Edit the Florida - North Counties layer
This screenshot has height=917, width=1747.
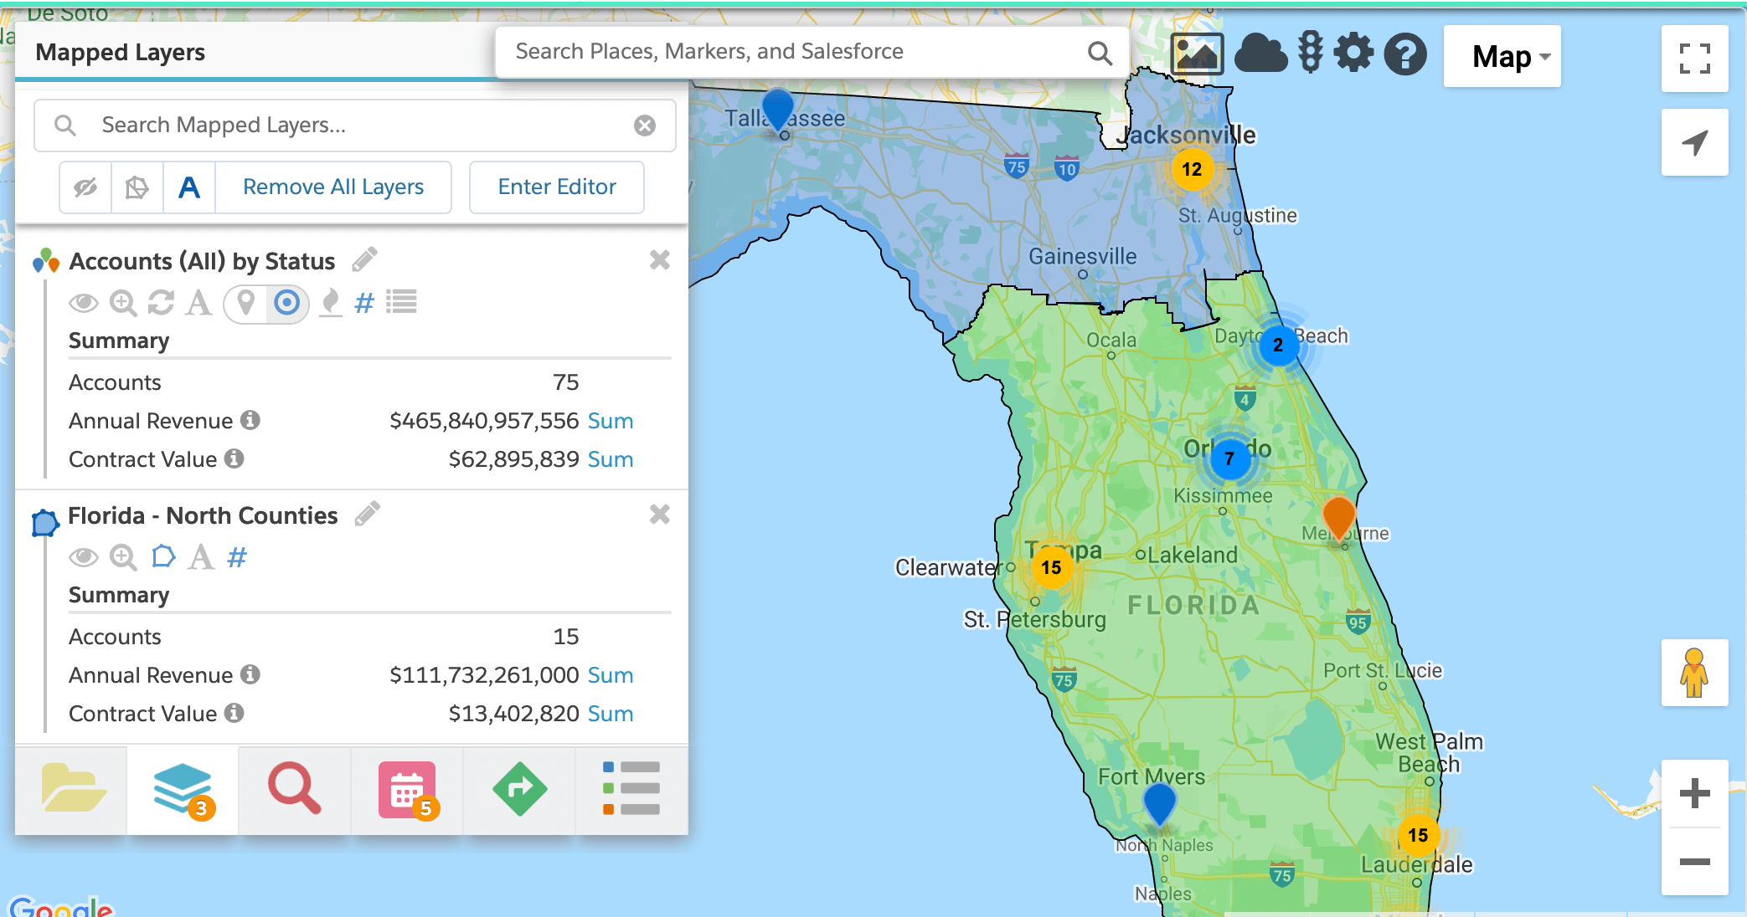click(x=367, y=514)
